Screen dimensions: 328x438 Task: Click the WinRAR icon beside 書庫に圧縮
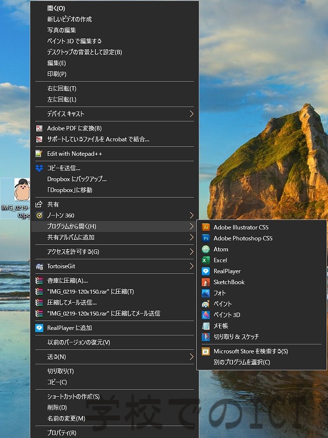tap(39, 280)
